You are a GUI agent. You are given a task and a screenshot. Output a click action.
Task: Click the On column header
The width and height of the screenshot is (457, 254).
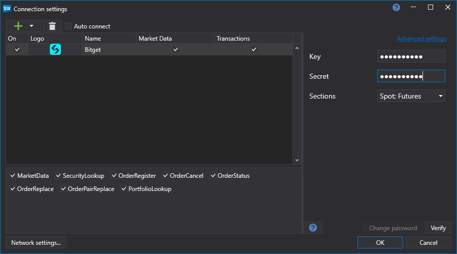[x=17, y=39]
